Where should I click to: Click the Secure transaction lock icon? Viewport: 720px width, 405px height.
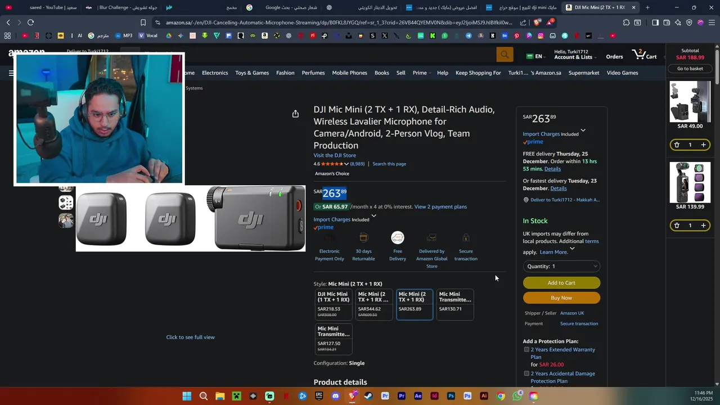point(466,238)
